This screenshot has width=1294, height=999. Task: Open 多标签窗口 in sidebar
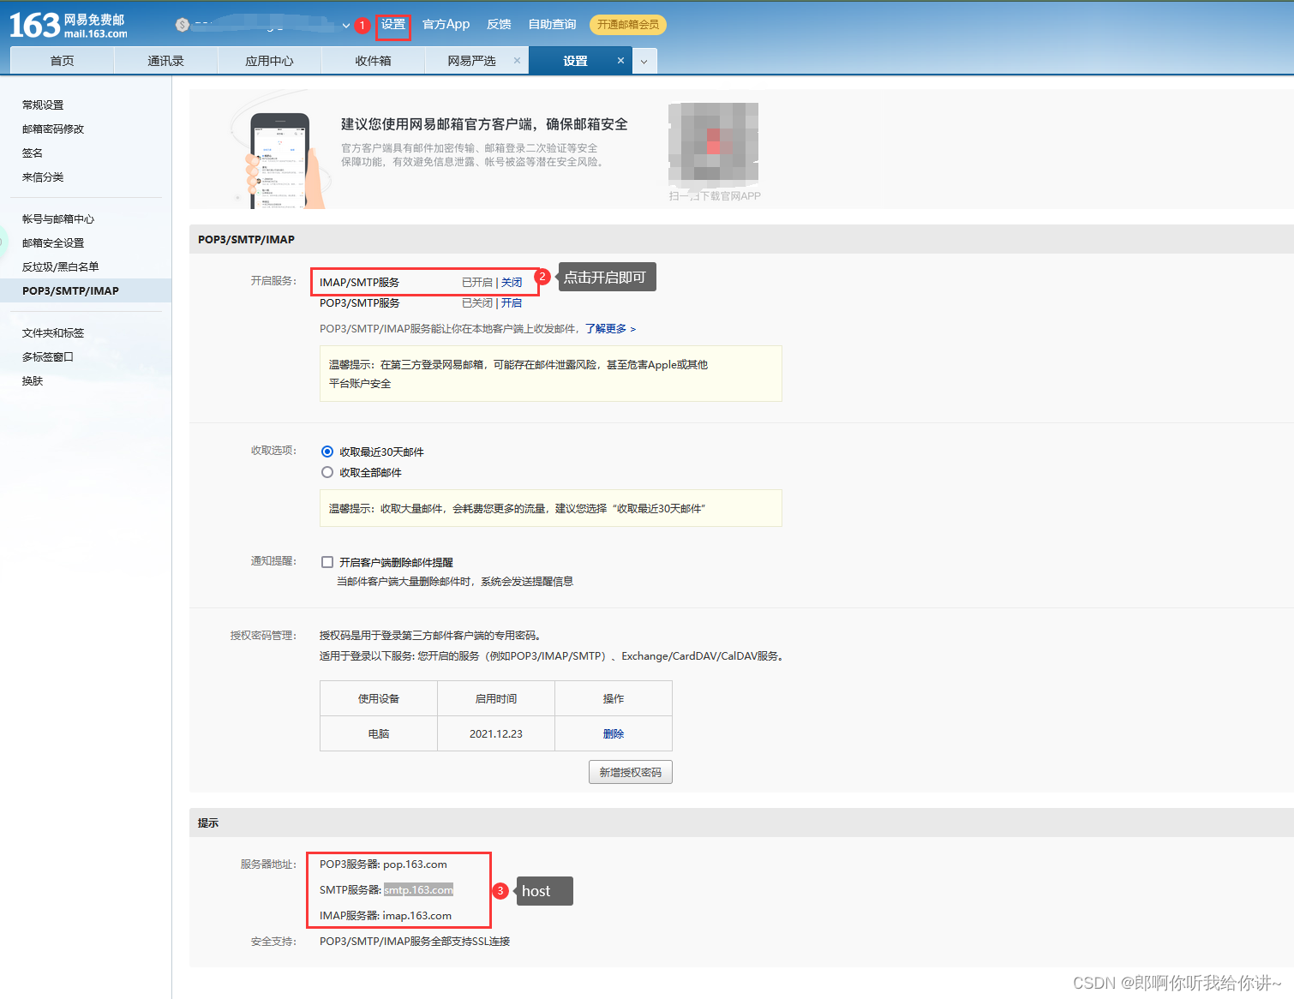coord(48,357)
